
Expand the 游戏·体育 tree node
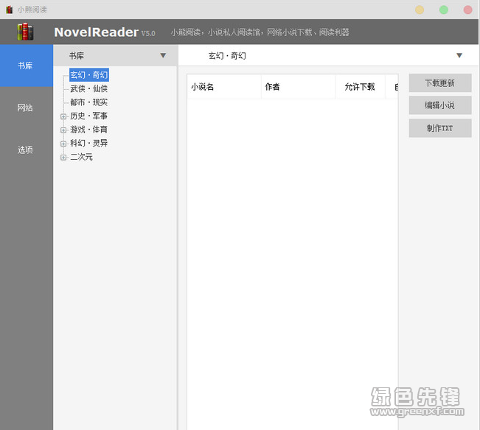63,130
